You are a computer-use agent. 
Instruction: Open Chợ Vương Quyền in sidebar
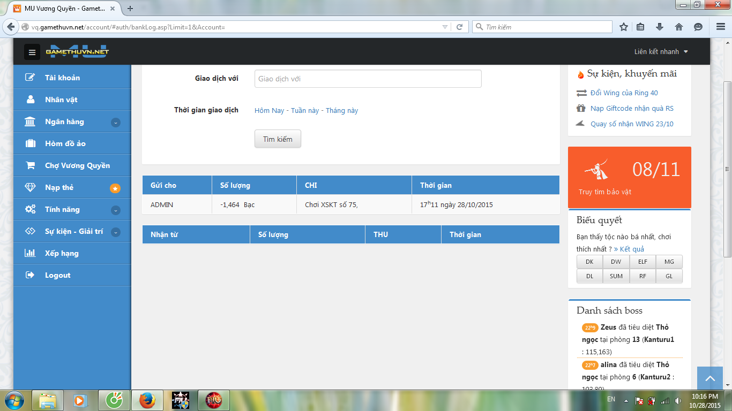(x=77, y=165)
